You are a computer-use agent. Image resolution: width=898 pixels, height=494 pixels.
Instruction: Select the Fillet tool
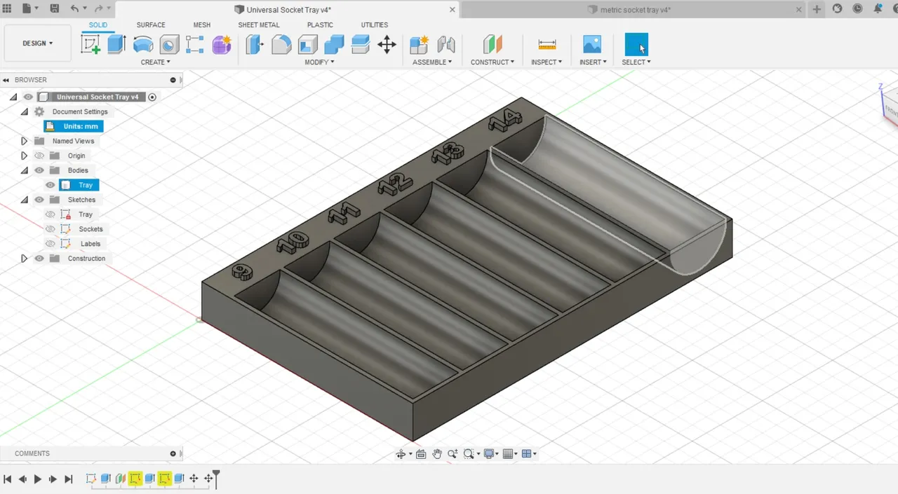281,45
